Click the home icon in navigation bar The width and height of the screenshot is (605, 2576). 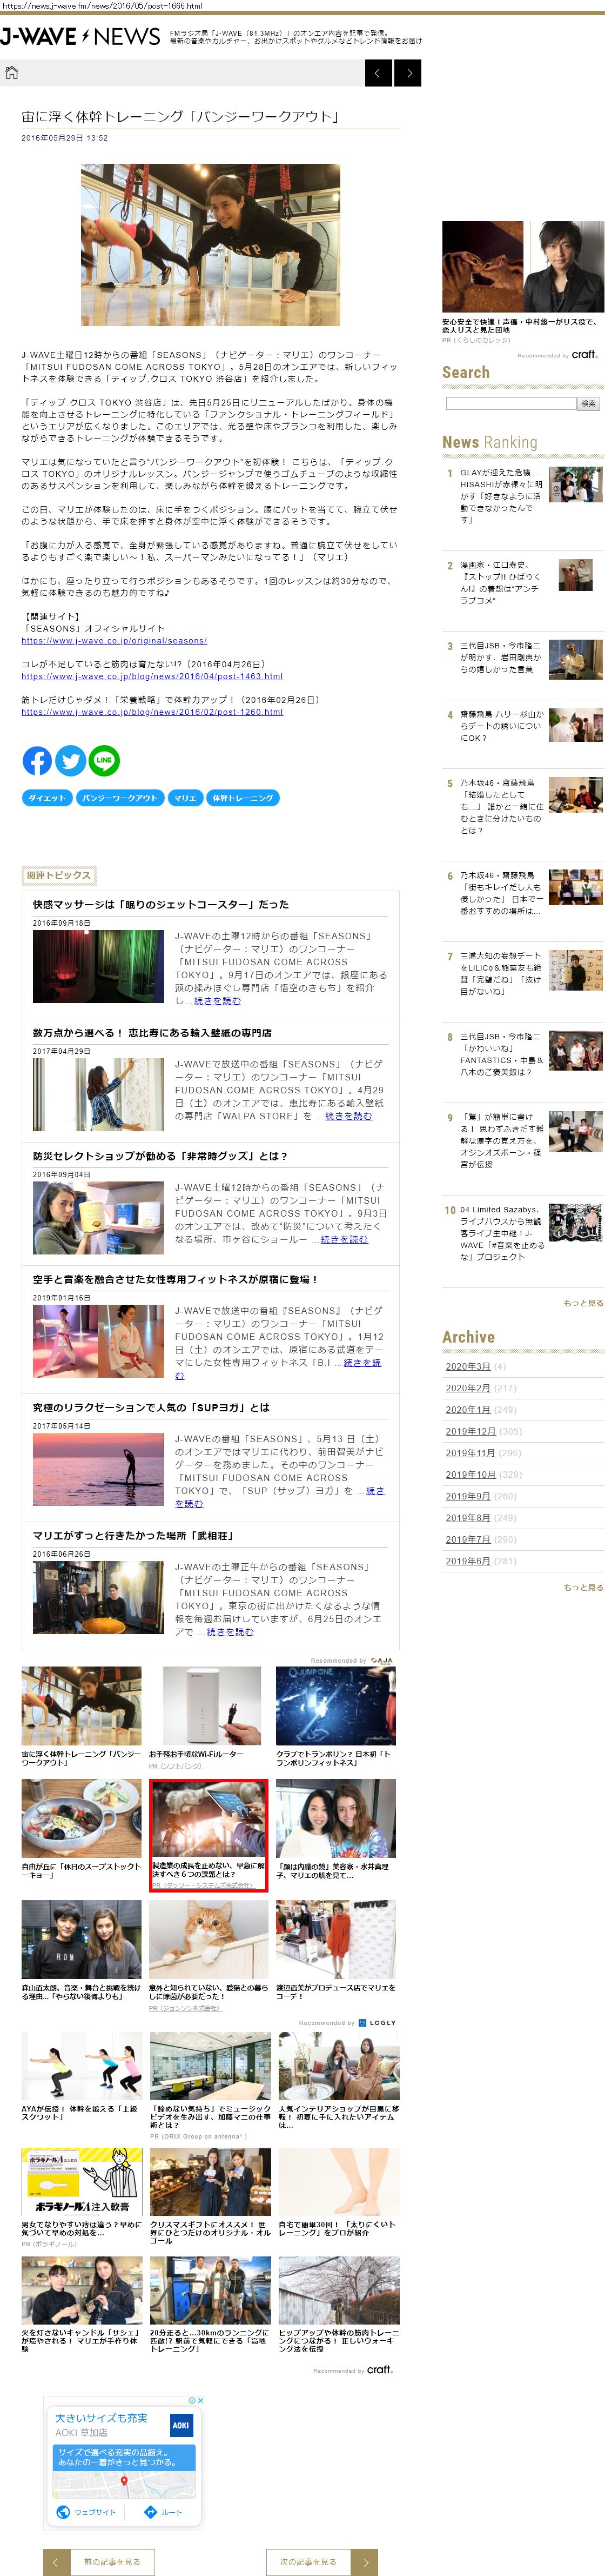click(12, 73)
